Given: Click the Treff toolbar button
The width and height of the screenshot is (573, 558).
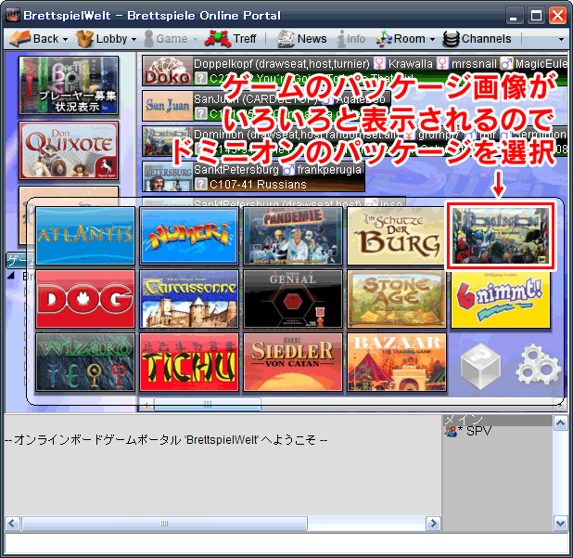Looking at the screenshot, I should click(x=231, y=38).
